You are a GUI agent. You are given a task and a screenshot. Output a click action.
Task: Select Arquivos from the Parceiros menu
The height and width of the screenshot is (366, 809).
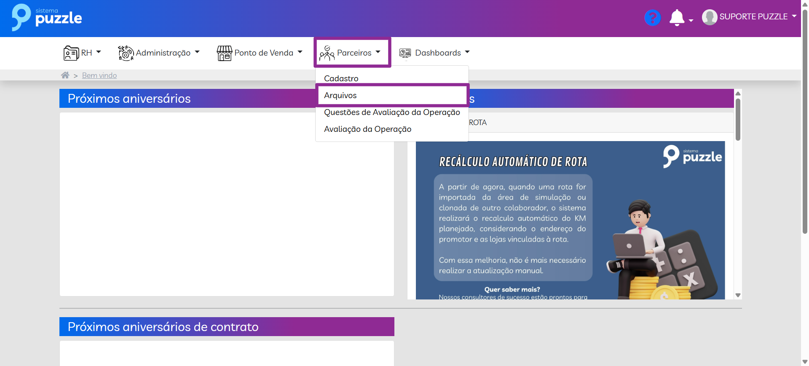pyautogui.click(x=340, y=95)
